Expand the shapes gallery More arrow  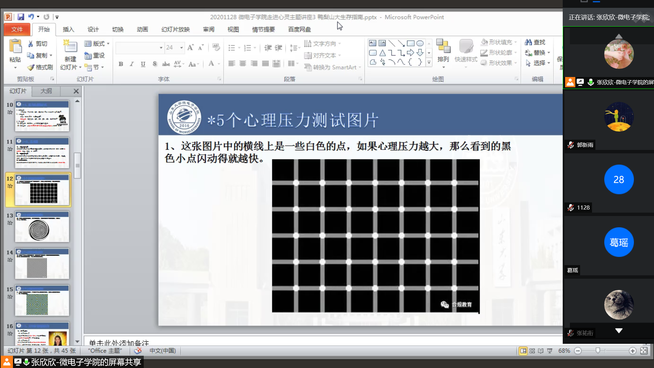tap(429, 63)
